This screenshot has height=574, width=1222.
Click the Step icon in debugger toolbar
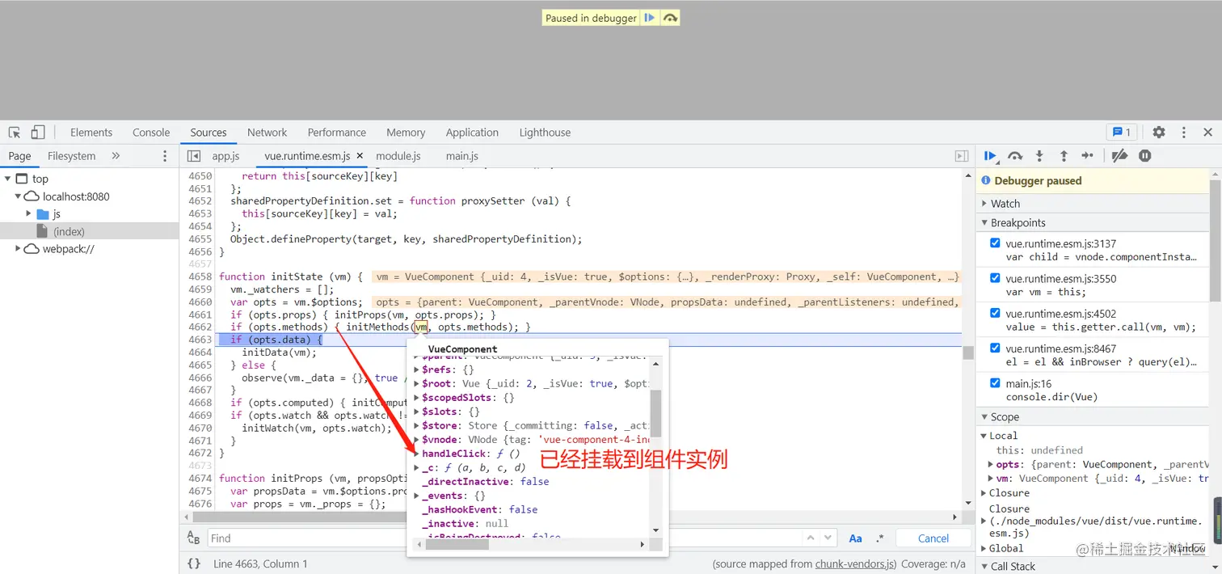1088,156
